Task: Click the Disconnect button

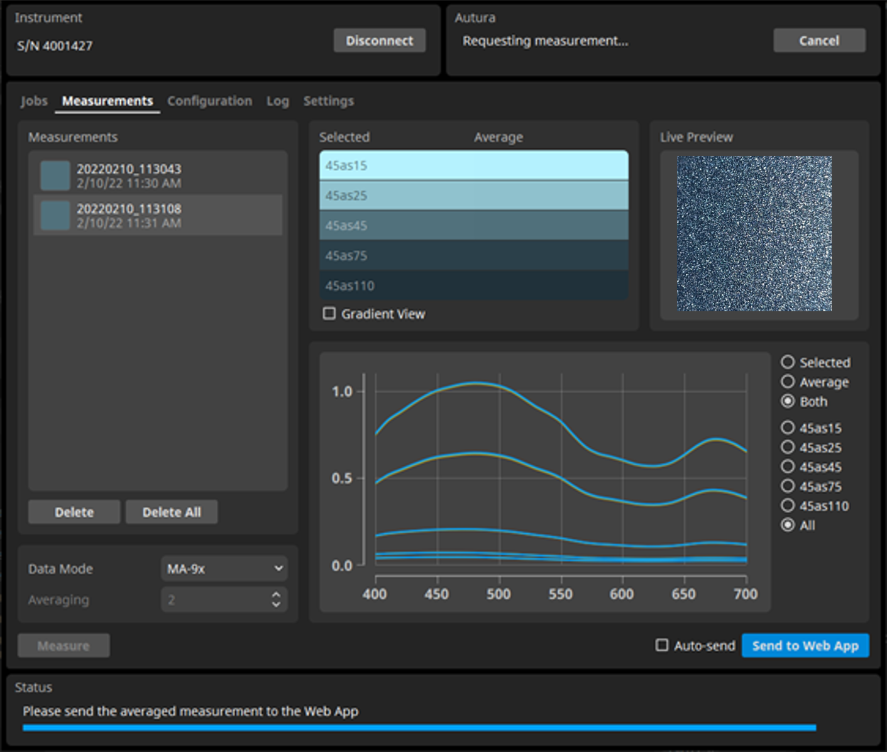Action: (x=379, y=40)
